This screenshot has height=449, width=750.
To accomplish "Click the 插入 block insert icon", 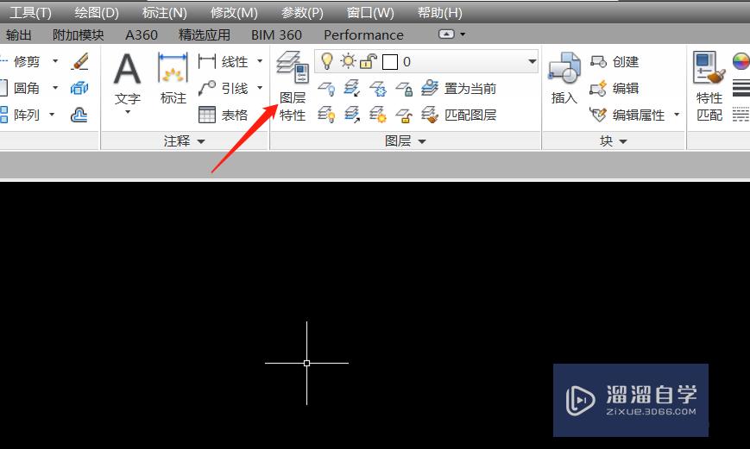I will pos(564,69).
